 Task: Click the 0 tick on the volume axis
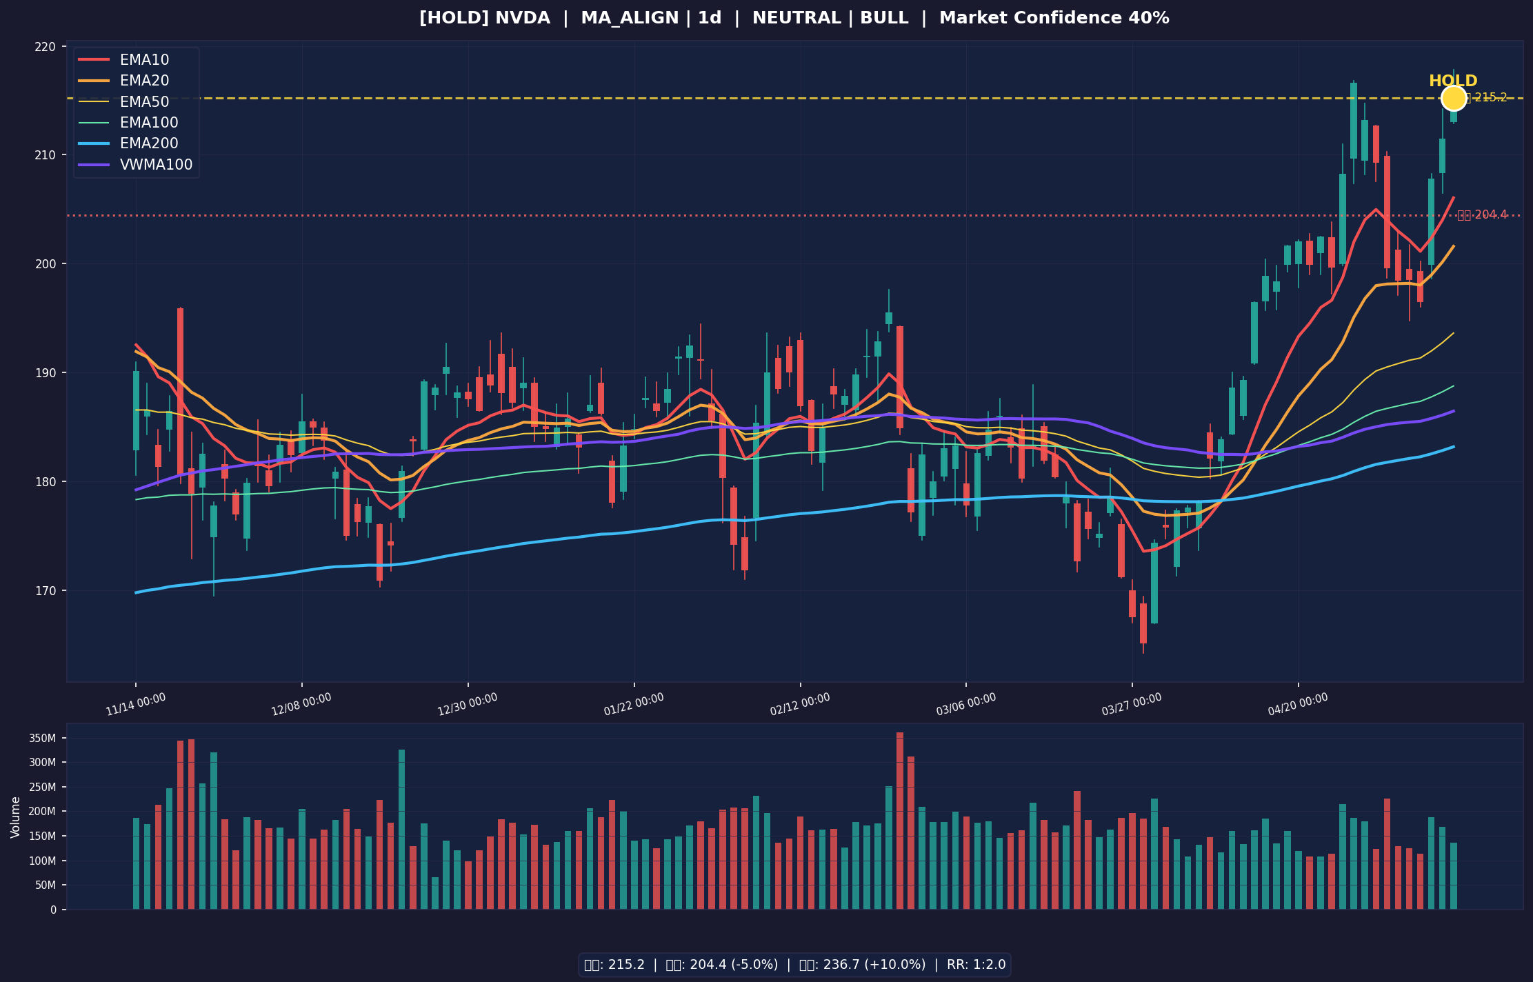pyautogui.click(x=54, y=910)
